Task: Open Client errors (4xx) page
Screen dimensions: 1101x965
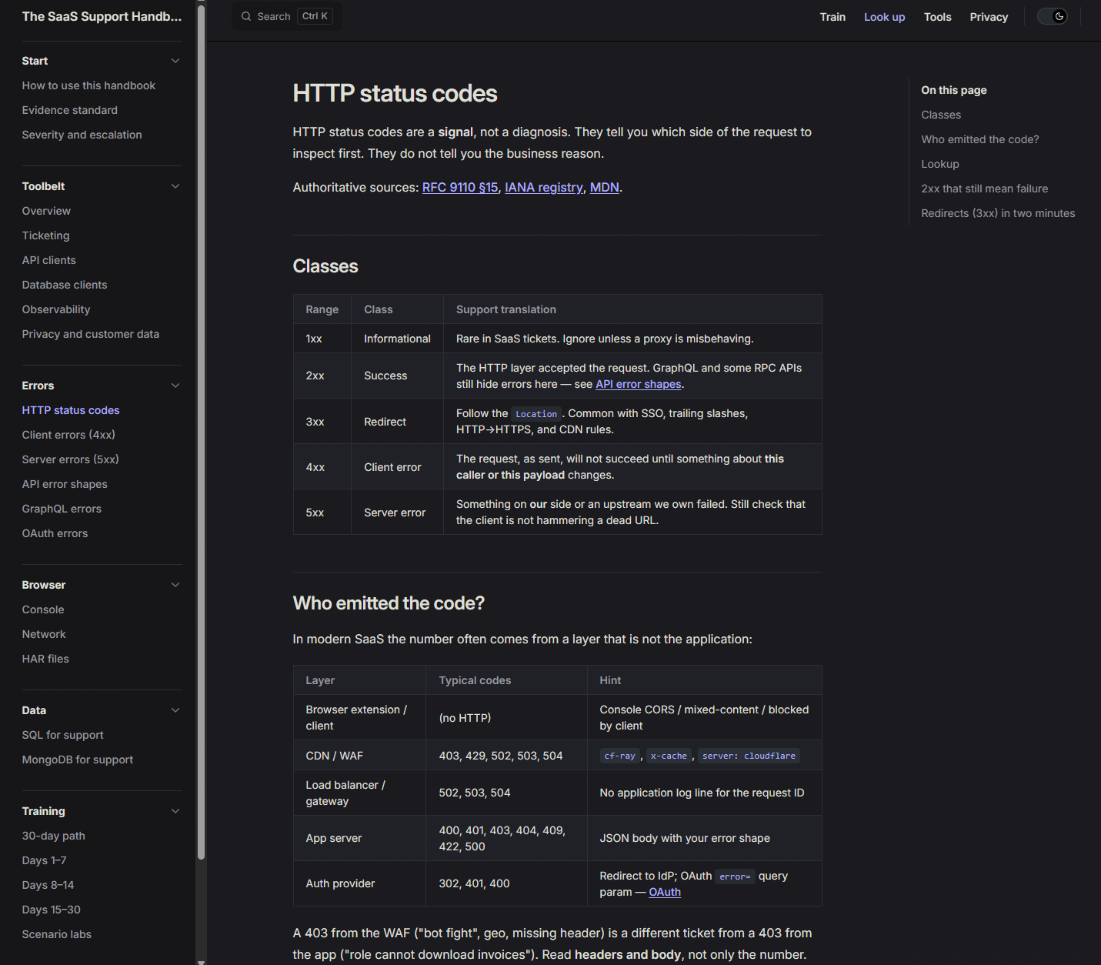Action: (x=68, y=435)
